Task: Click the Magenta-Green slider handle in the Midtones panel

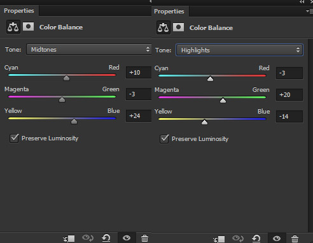Action: pos(62,99)
